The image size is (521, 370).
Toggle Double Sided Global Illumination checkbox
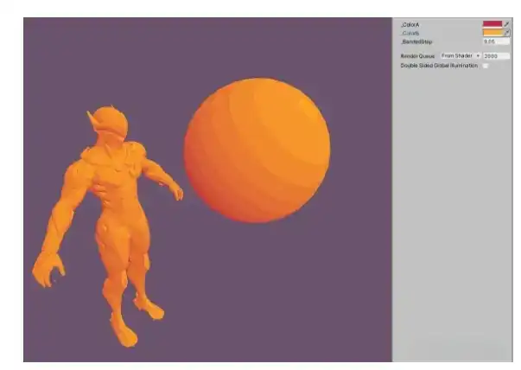[x=486, y=66]
